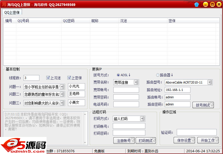223x154 pixels.
Task: Click 到期时间：直到永远 in status bar
Action: pyautogui.click(x=143, y=151)
